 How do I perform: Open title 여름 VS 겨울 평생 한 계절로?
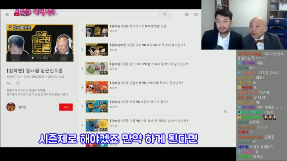click(x=149, y=121)
